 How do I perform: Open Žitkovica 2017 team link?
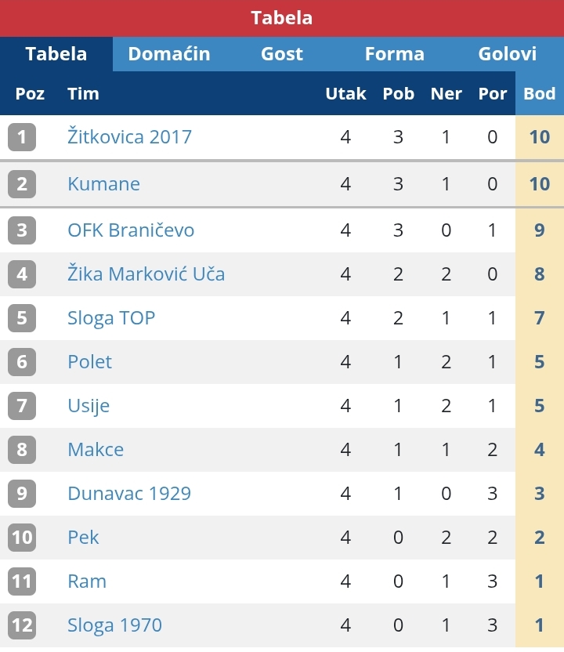click(x=129, y=137)
